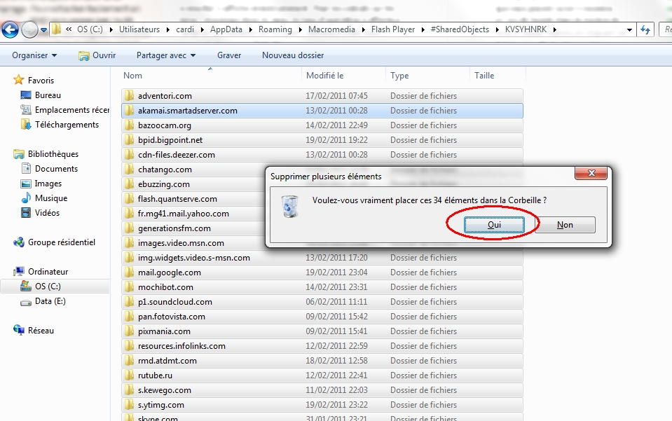This screenshot has height=421, width=672.
Task: Select mail.google.com folder icon
Action: (130, 272)
